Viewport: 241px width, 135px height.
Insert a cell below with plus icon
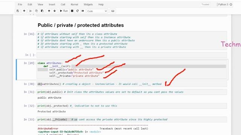[24, 11]
